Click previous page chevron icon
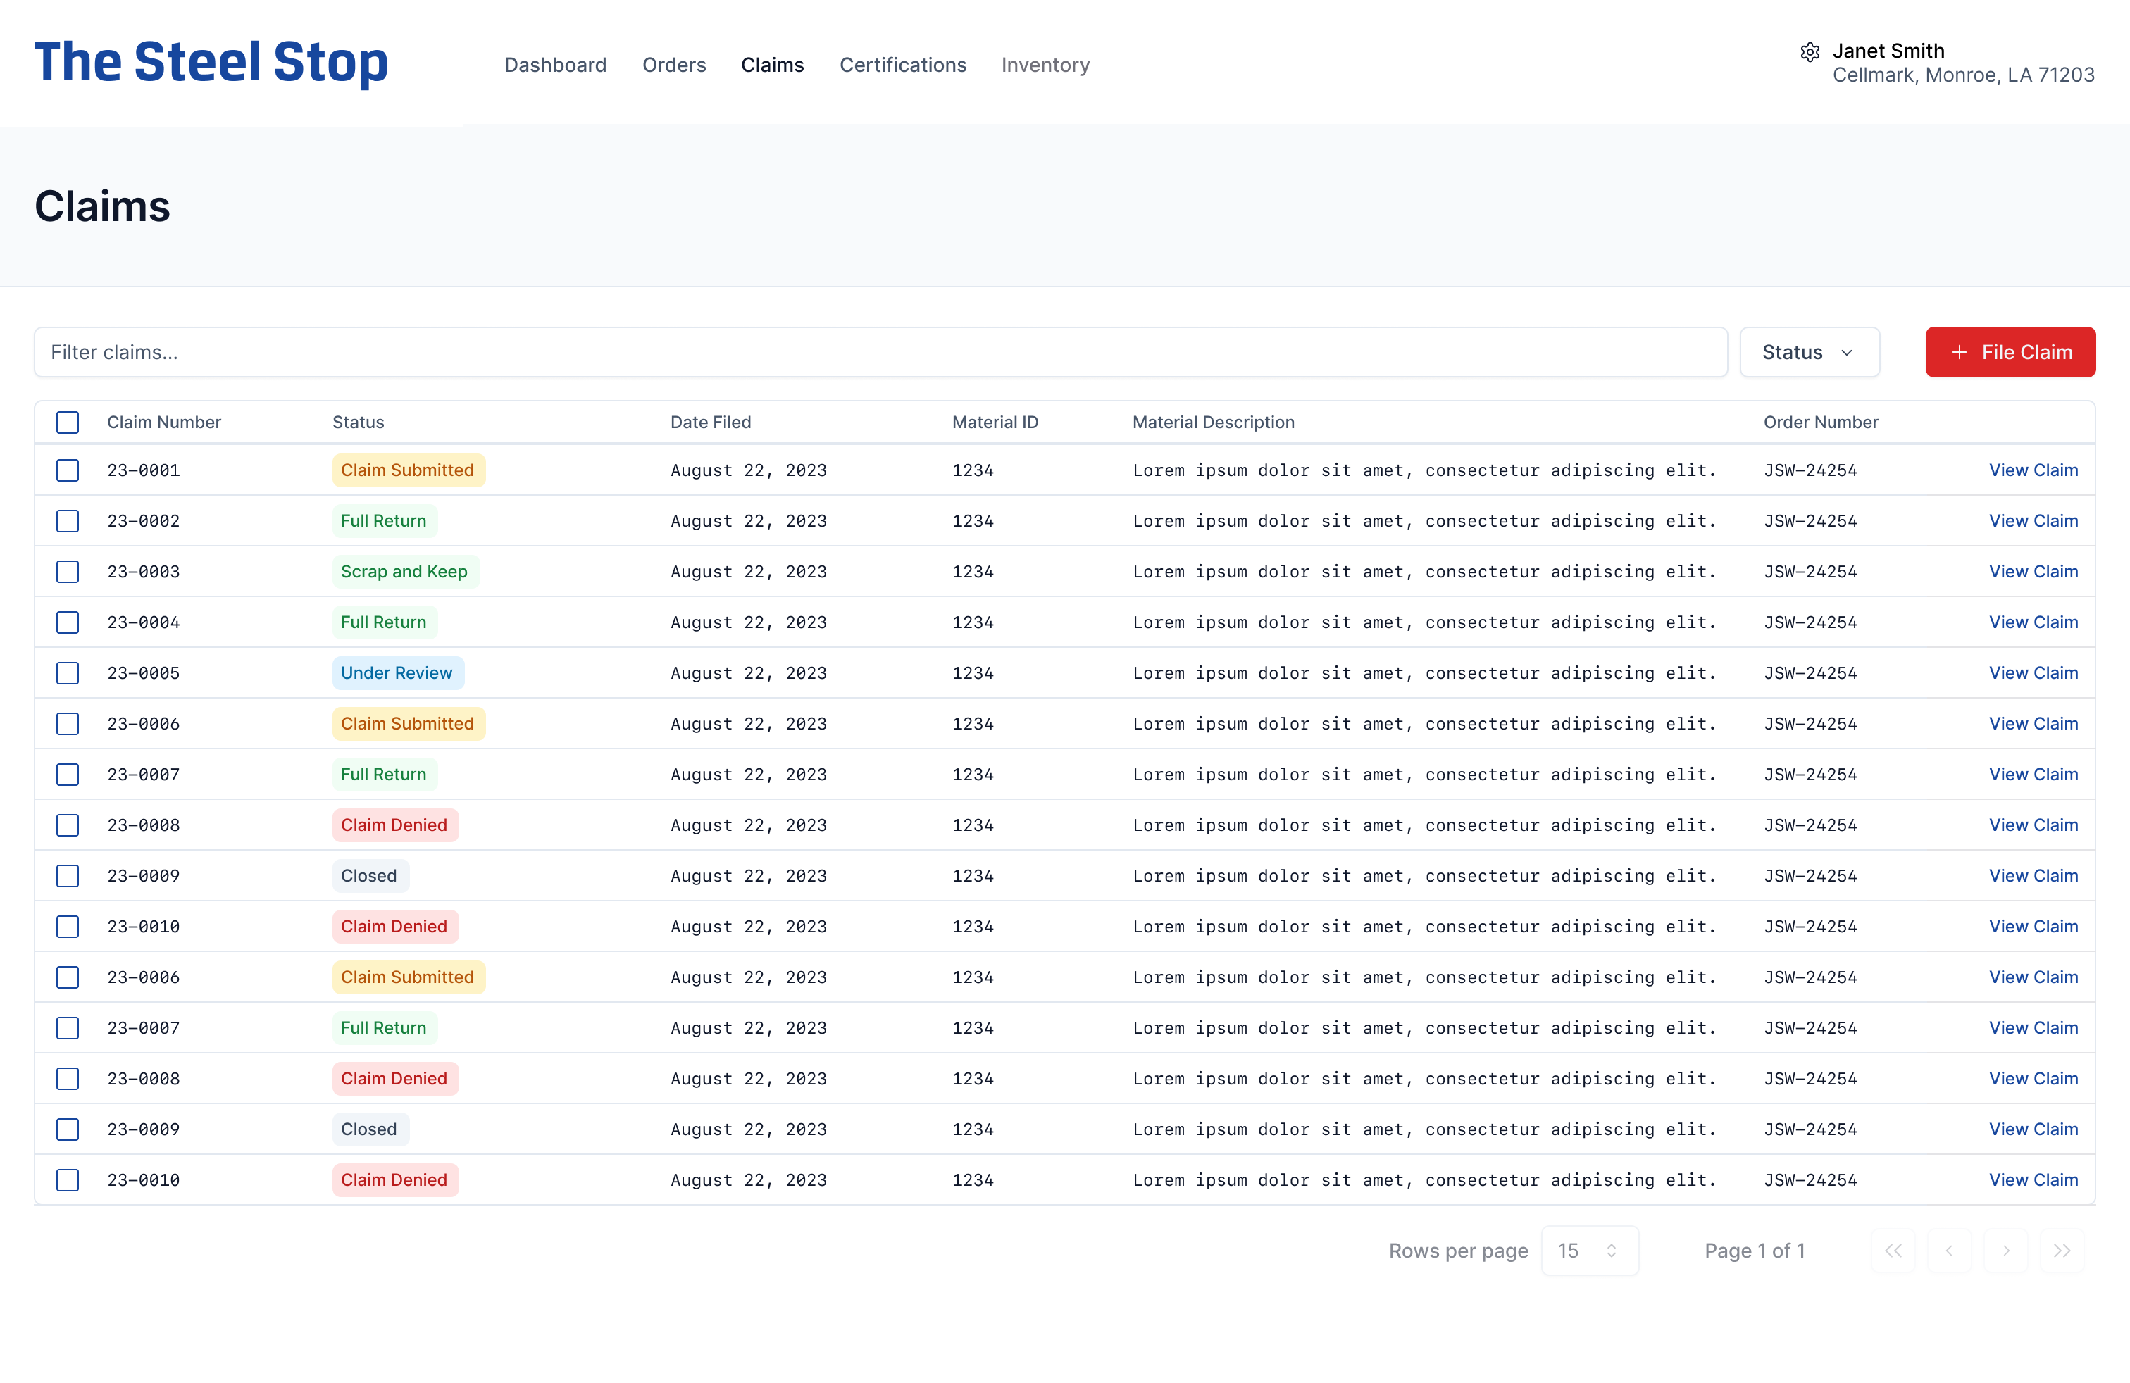 1949,1250
